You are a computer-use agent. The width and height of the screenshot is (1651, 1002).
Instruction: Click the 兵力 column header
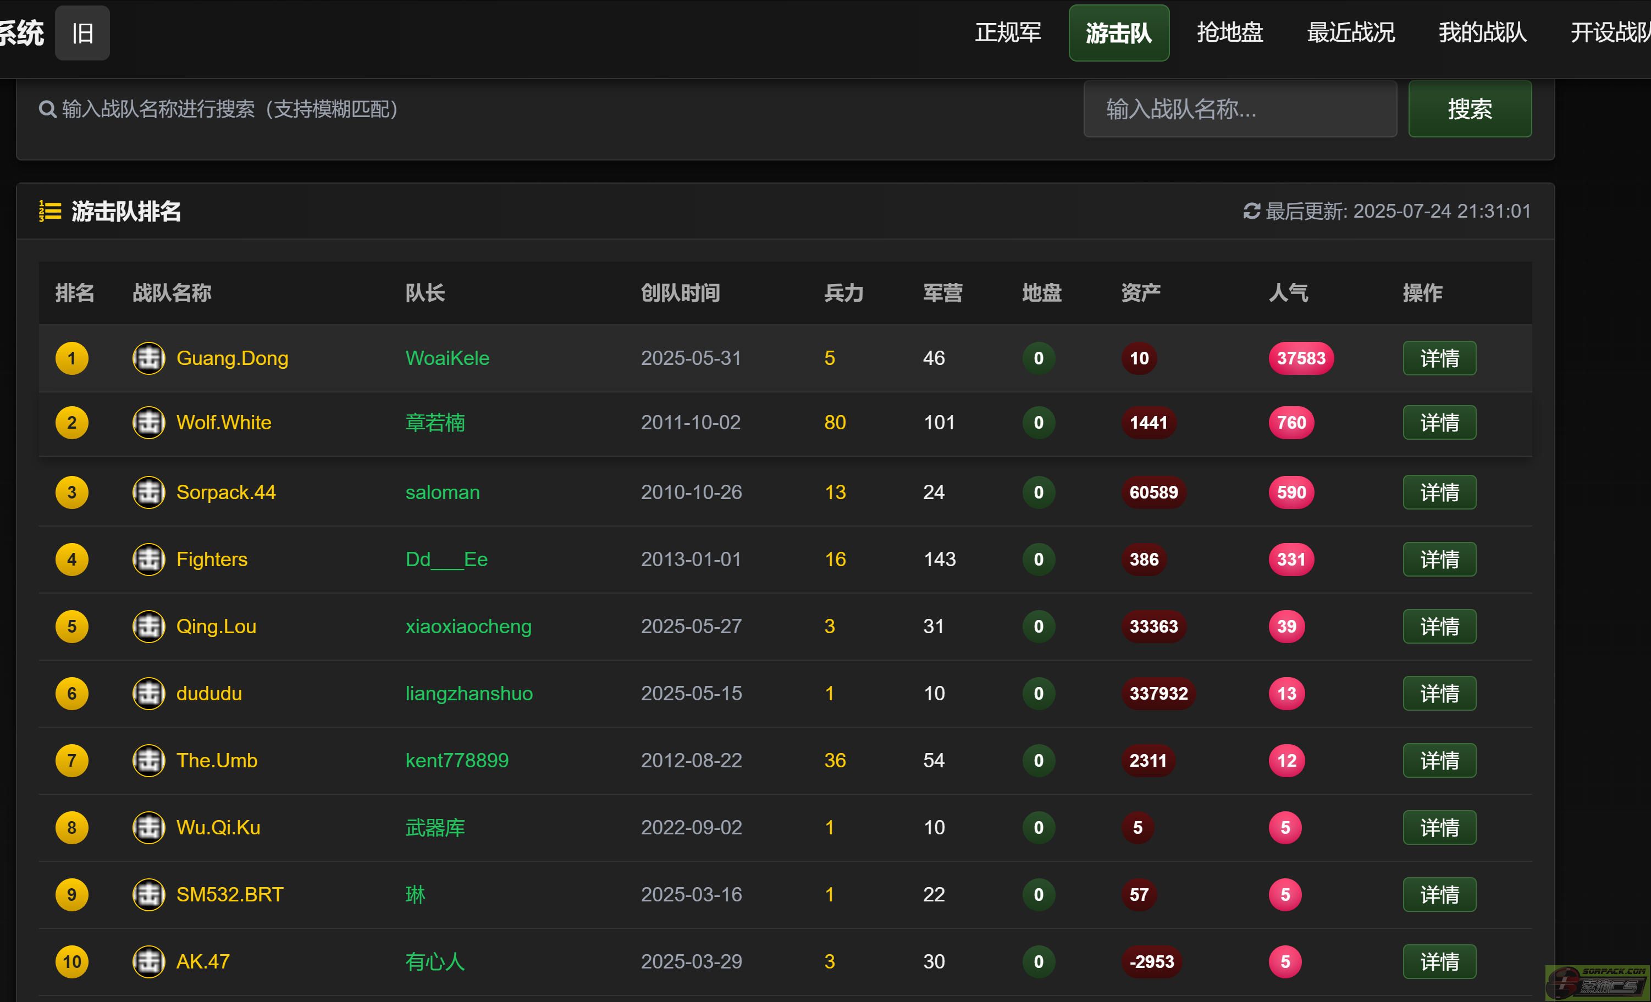(843, 293)
